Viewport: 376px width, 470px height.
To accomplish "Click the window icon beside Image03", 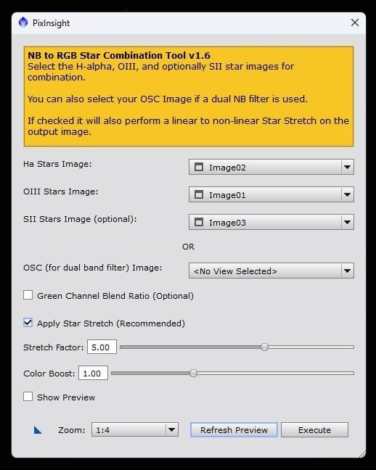I will point(199,222).
